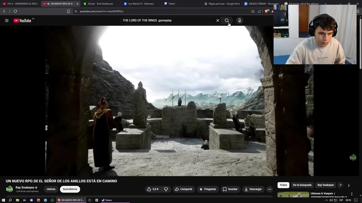This screenshot has width=362, height=203.
Task: Open Ray Snakeyes channel name link
Action: [x=25, y=187]
